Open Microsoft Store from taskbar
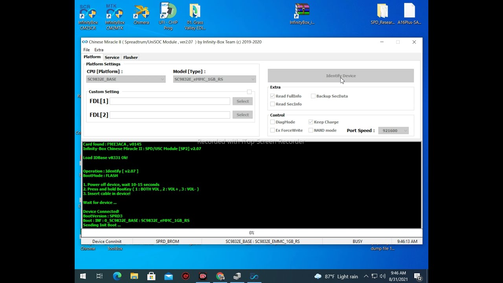This screenshot has width=503, height=283. (151, 276)
